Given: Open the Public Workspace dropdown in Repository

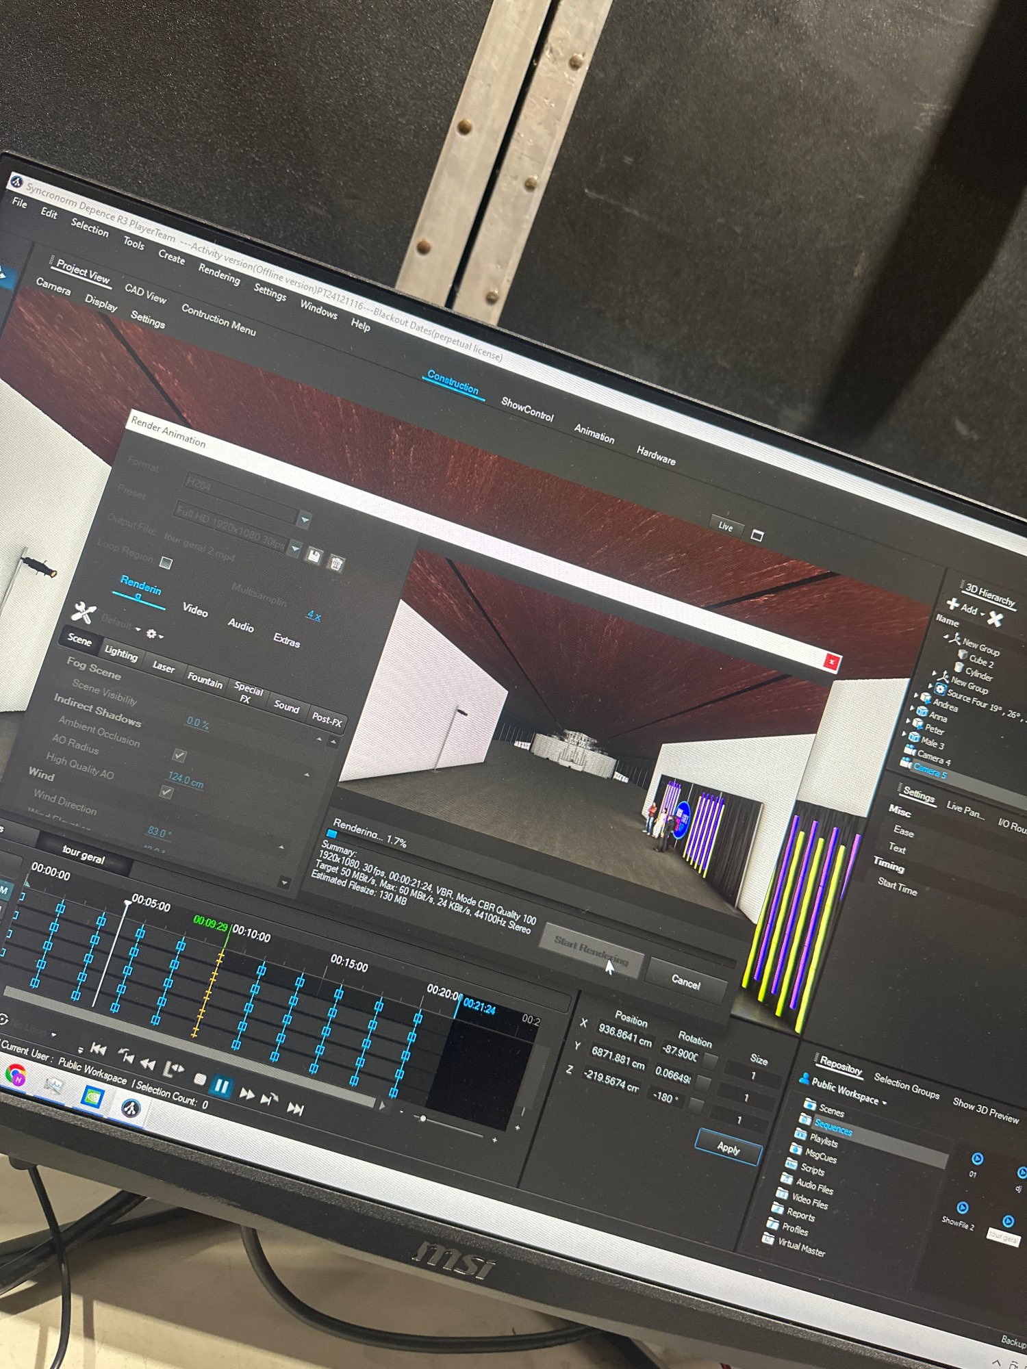Looking at the screenshot, I should click(884, 1103).
